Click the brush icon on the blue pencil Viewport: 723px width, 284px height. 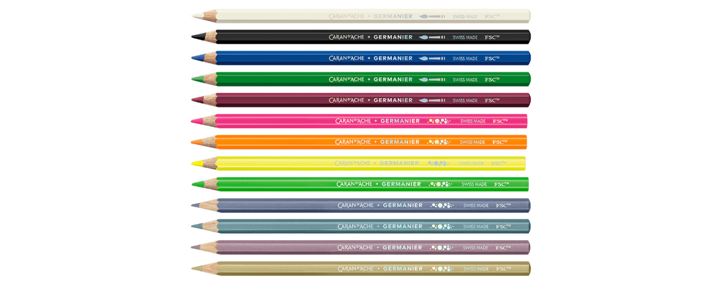[431, 58]
